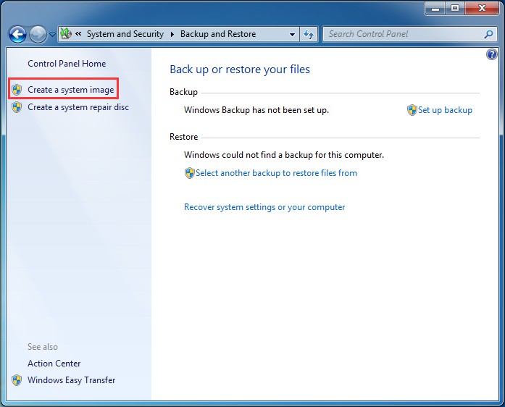Click the Back navigation arrow button
This screenshot has width=505, height=407.
point(17,34)
